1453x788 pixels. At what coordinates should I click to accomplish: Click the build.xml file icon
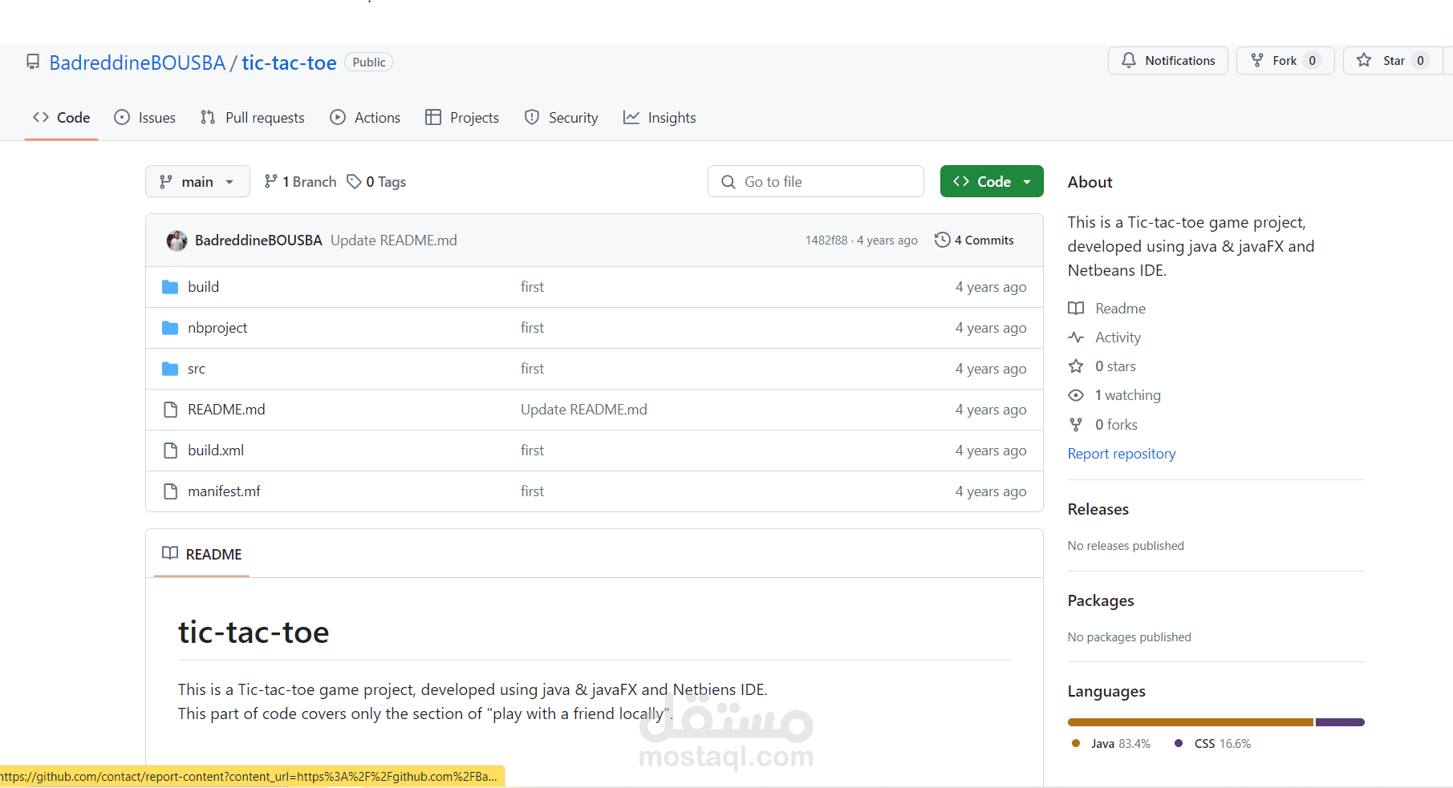click(x=170, y=451)
